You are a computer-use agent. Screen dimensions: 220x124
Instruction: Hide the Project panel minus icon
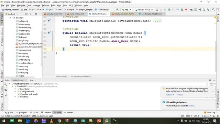tap(40, 14)
